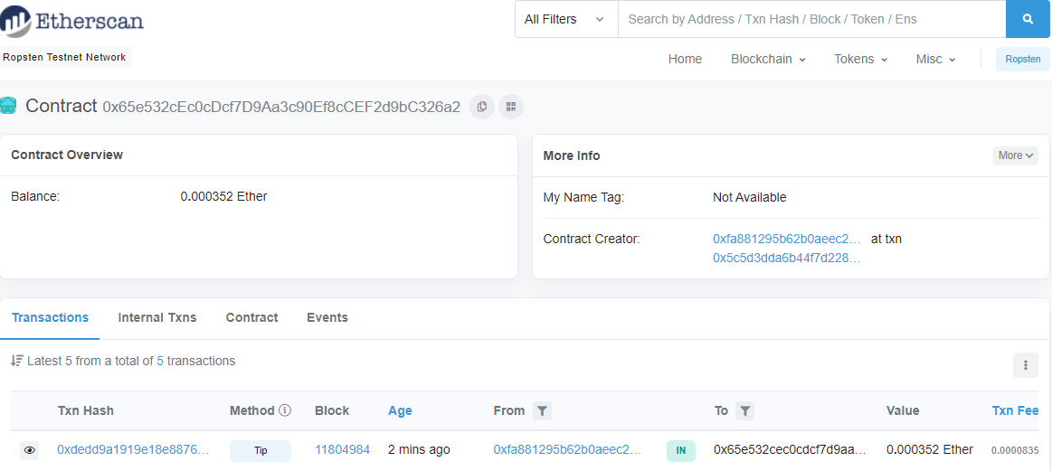Viewport: 1052px width, 471px height.
Task: Open the All Filters dropdown
Action: click(565, 20)
